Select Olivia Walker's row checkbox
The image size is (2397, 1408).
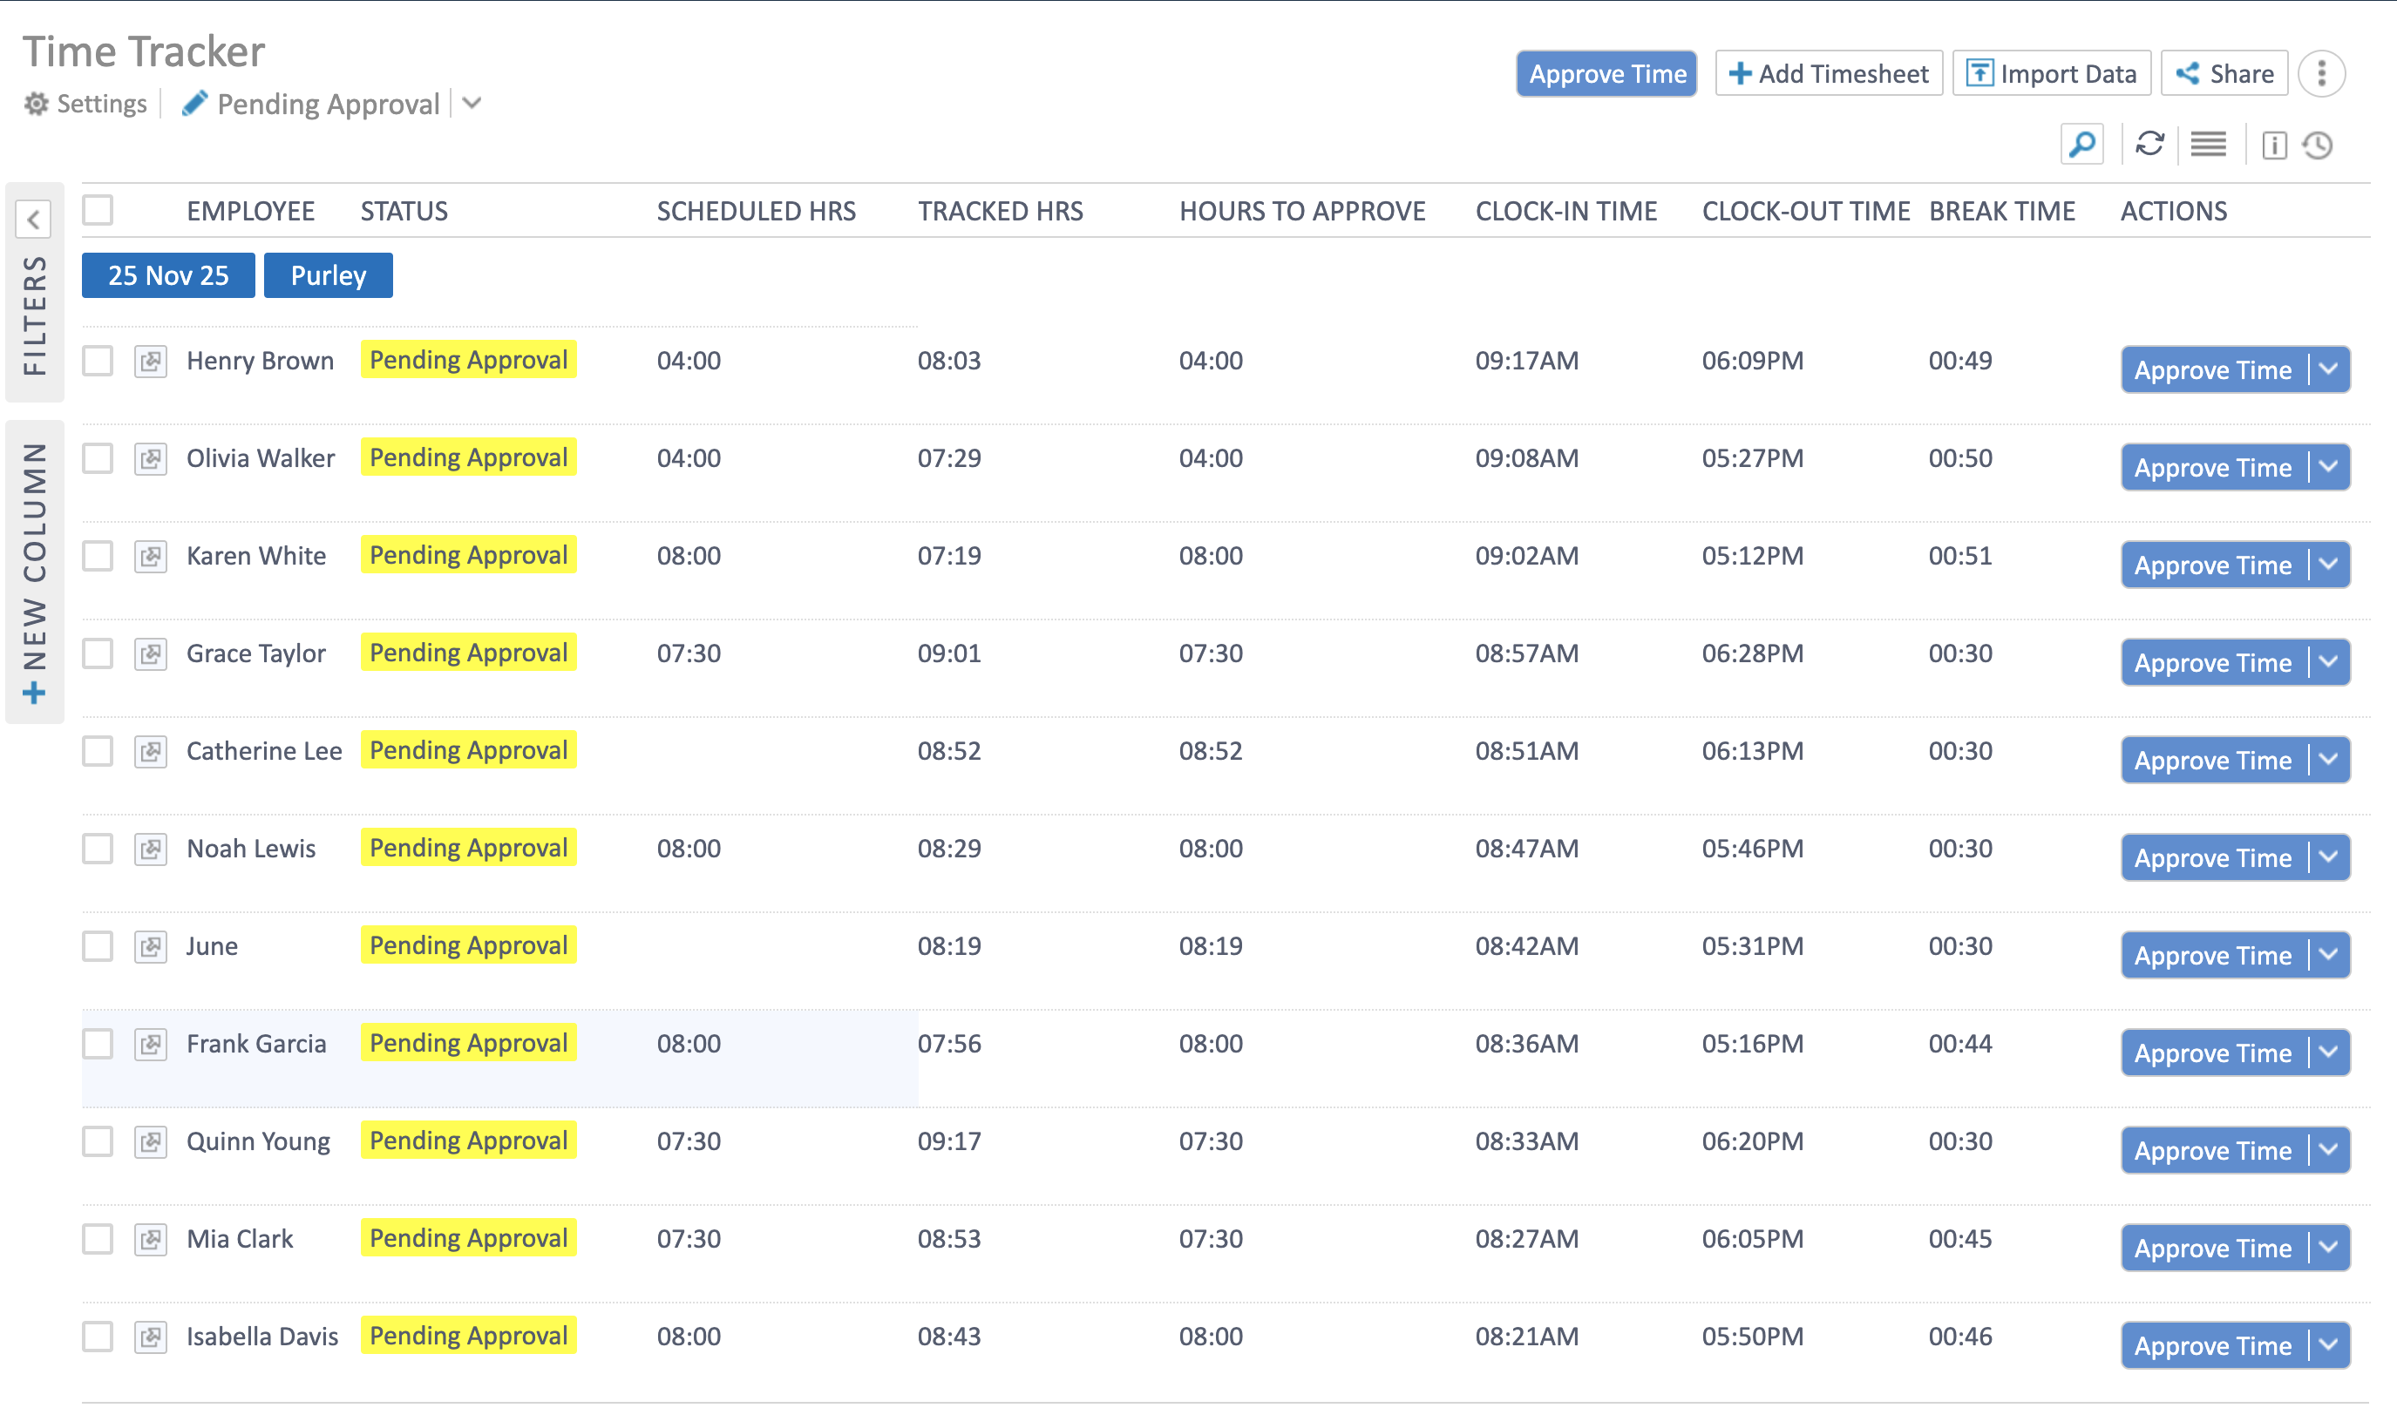pos(98,457)
